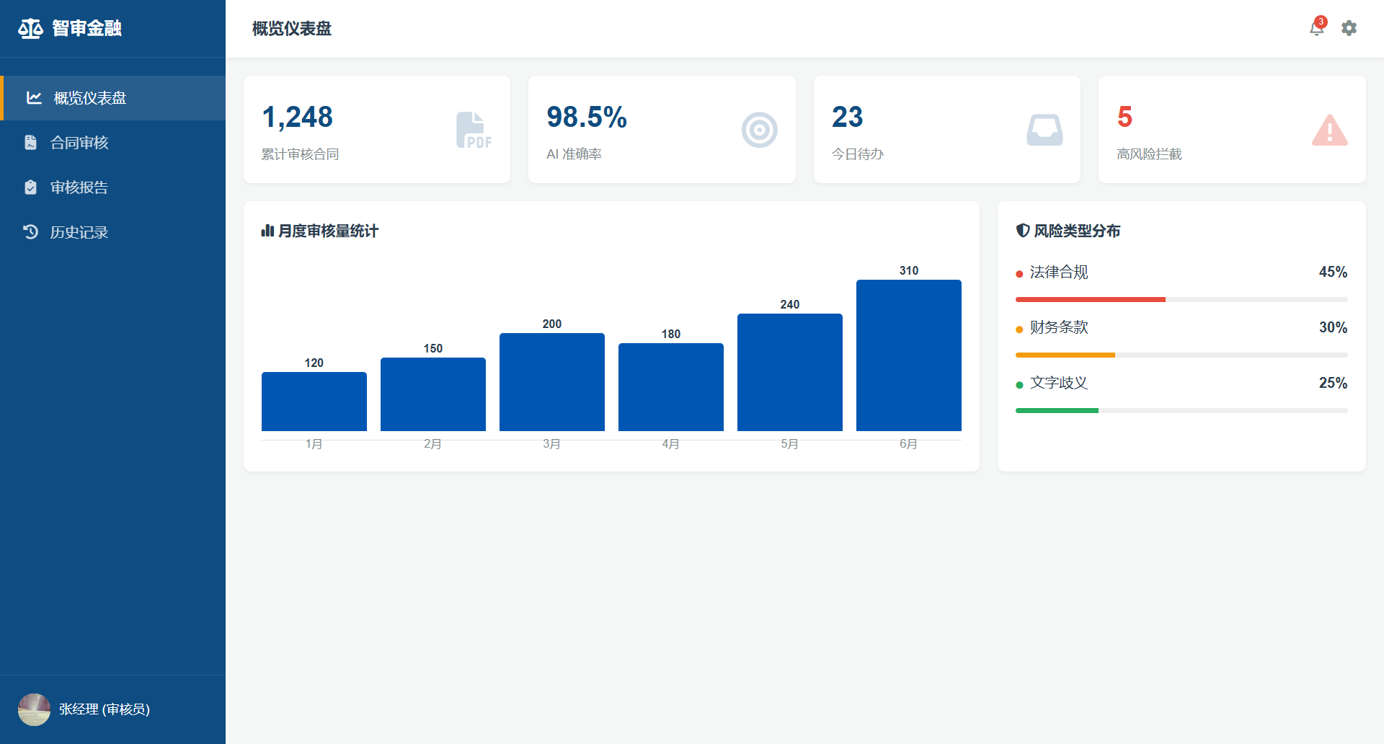Click the scales logo icon
Screen dimensions: 1384x744
pyautogui.click(x=30, y=29)
